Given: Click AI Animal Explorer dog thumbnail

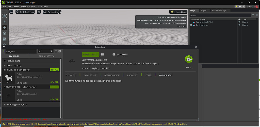Looking at the screenshot, I should tap(9, 78).
